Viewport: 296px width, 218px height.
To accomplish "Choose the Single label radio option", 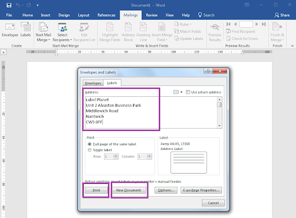I will point(90,150).
